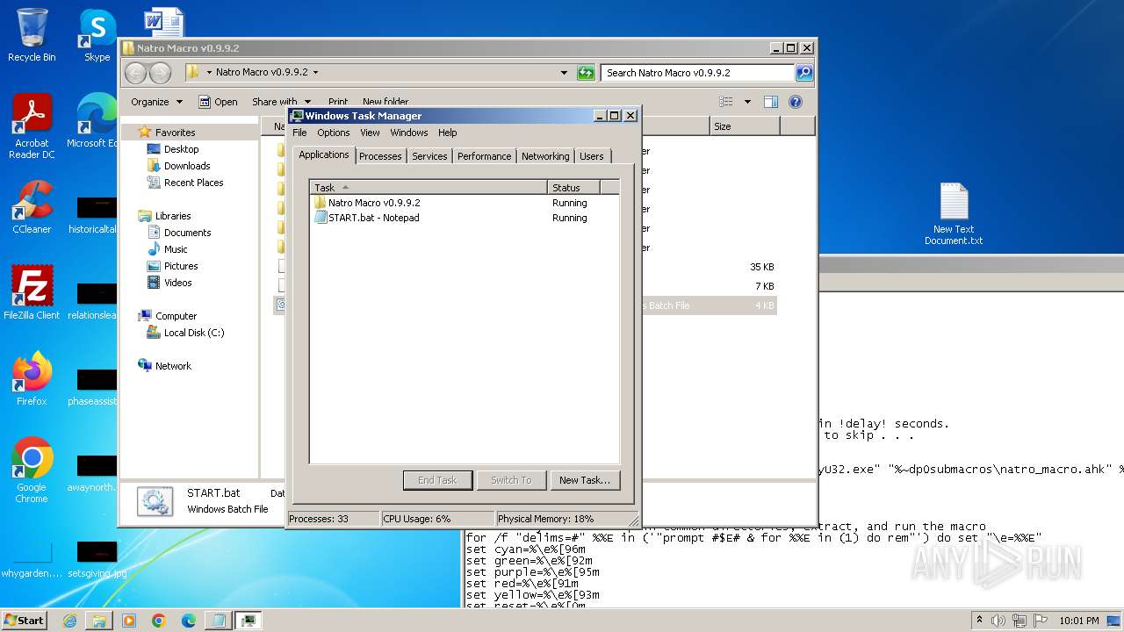Open Videos library in navigation pane
This screenshot has width=1124, height=632.
point(177,283)
